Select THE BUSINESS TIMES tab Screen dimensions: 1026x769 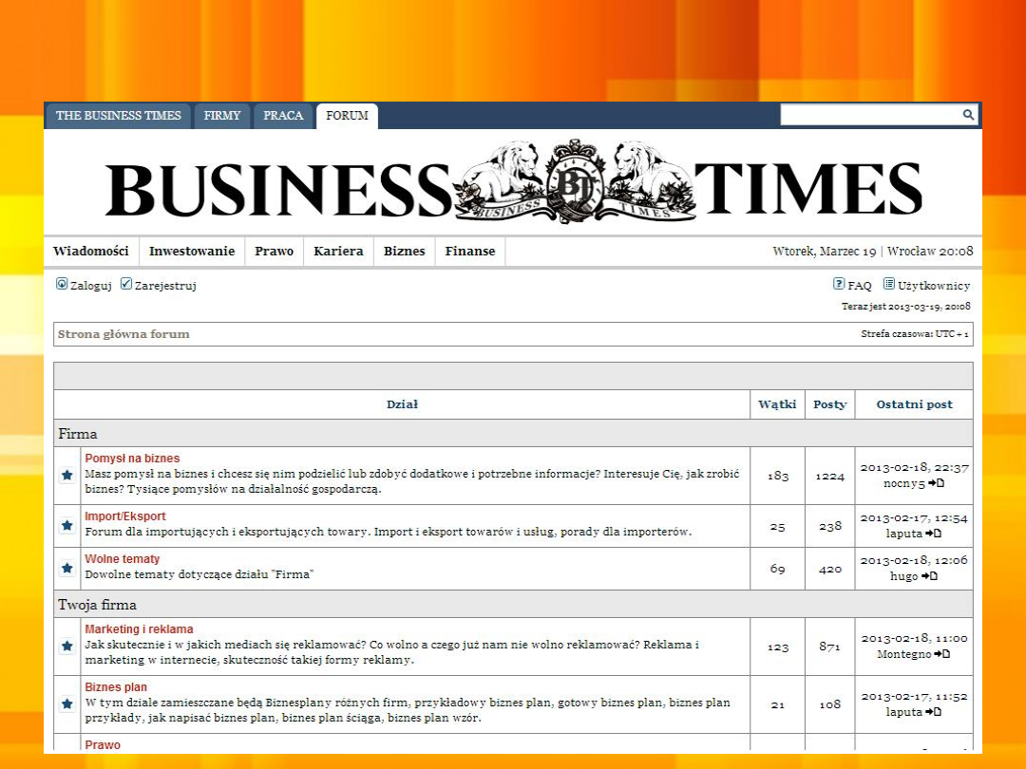click(x=118, y=116)
